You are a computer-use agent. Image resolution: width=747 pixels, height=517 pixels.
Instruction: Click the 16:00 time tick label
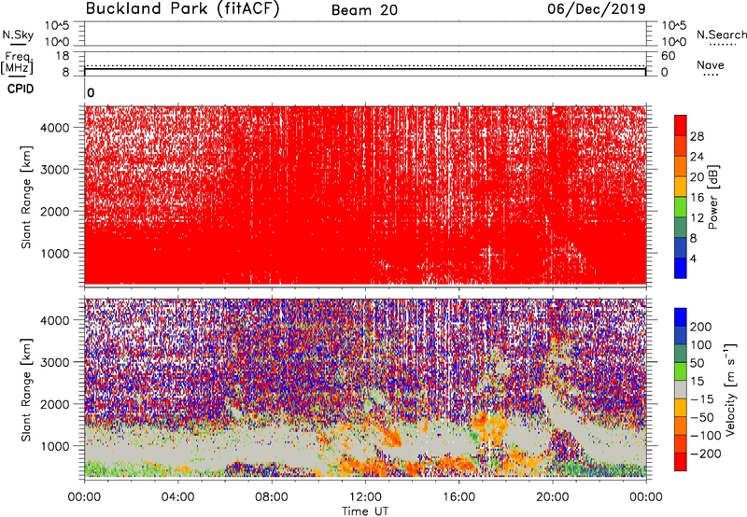(x=458, y=497)
